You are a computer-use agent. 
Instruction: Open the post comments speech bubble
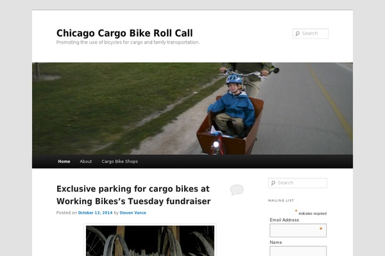point(237,190)
